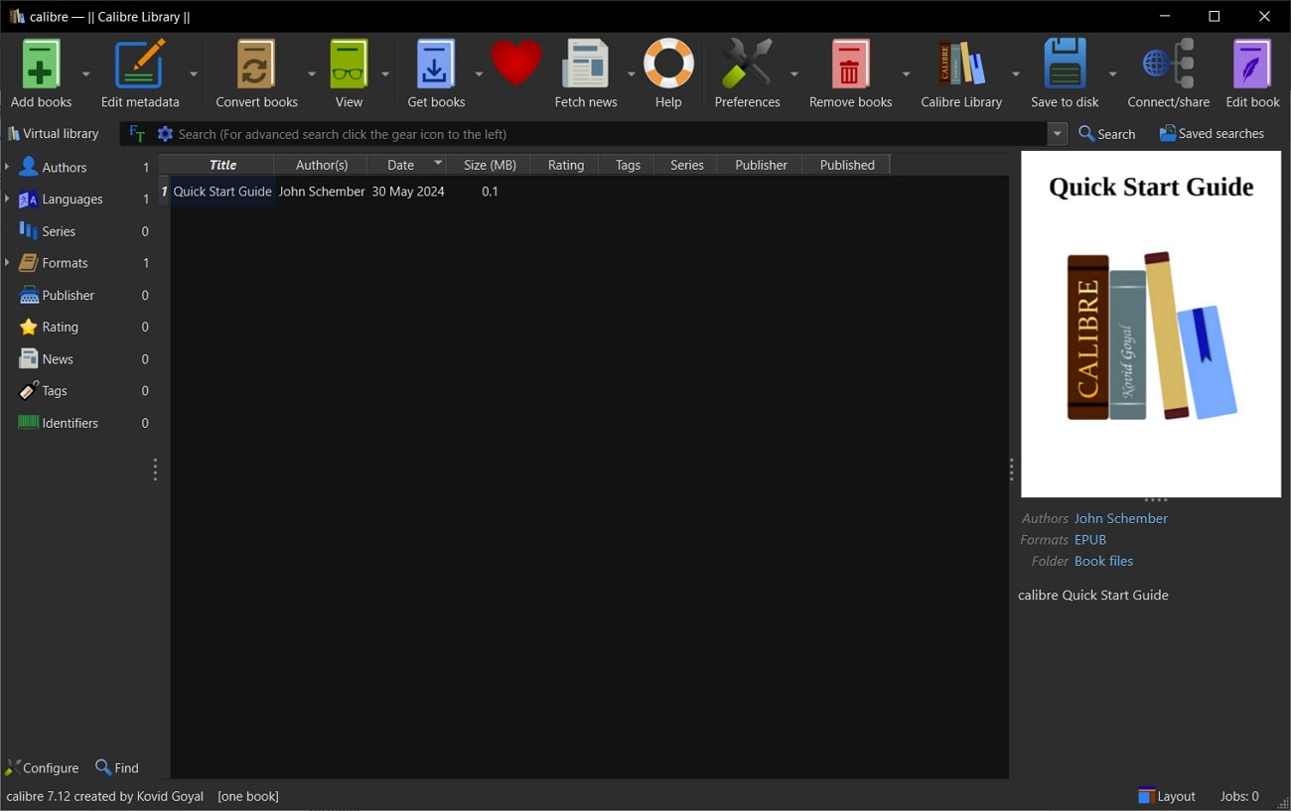The height and width of the screenshot is (811, 1291).
Task: Click the Quick Start Guide cover image
Action: (x=1151, y=324)
